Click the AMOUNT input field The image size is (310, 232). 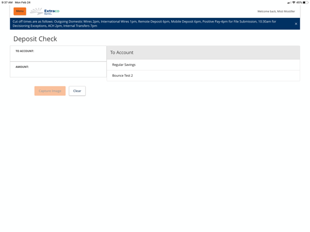(x=58, y=69)
